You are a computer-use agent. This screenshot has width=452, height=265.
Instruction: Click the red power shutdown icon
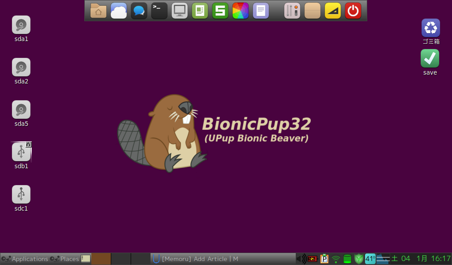coord(353,11)
